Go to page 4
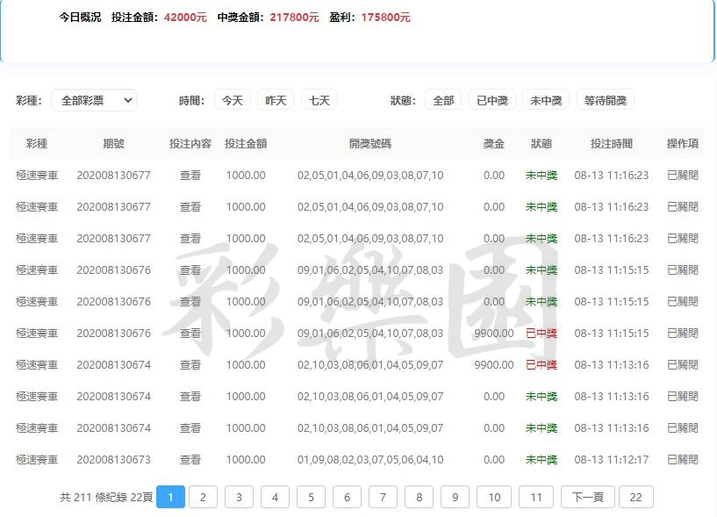 pos(275,497)
